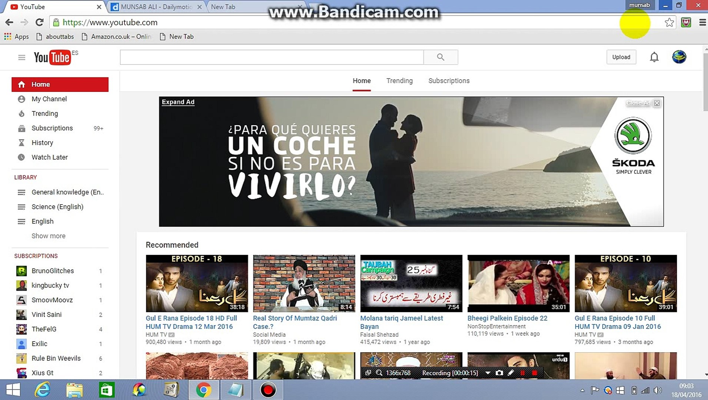The height and width of the screenshot is (400, 708).
Task: Open the TheFelG channel avatar
Action: [21, 329]
